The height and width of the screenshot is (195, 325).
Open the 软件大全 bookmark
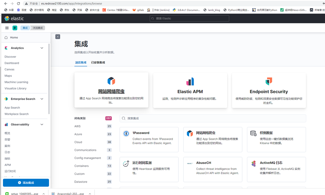click(x=92, y=10)
